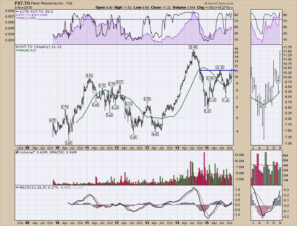Click the 7.16 low price label
297x226 pixels.
tap(225, 100)
